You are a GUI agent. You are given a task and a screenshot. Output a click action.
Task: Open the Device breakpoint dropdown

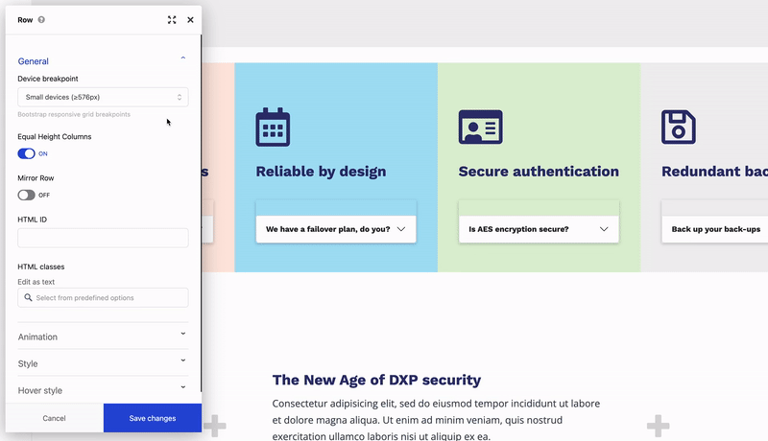(x=103, y=97)
